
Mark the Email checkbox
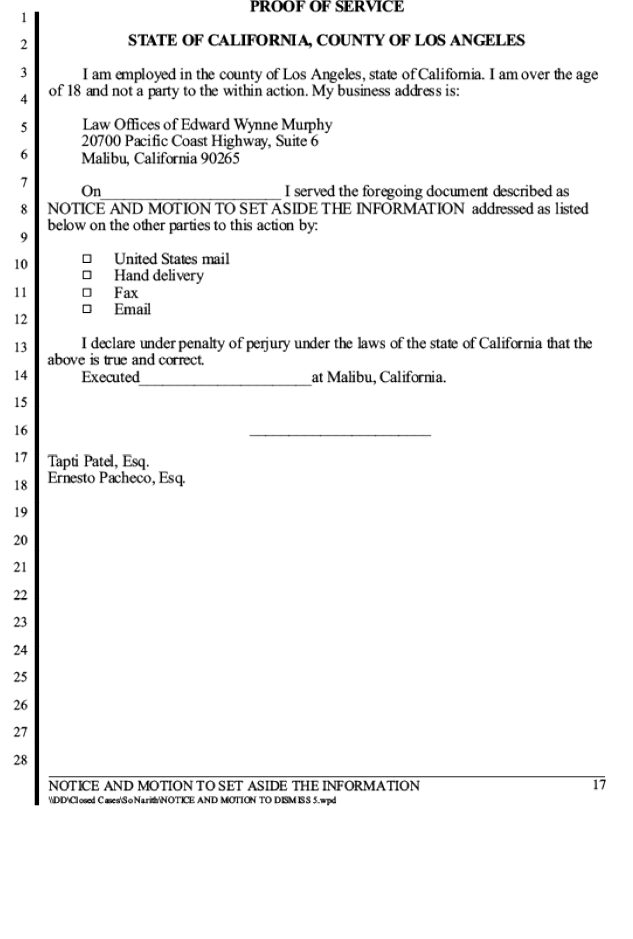tap(87, 309)
